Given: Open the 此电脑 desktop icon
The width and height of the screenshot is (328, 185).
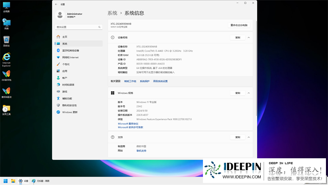Looking at the screenshot, I should [6, 7].
